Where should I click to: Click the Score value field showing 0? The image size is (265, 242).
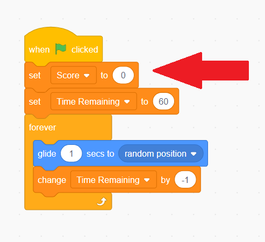point(123,75)
